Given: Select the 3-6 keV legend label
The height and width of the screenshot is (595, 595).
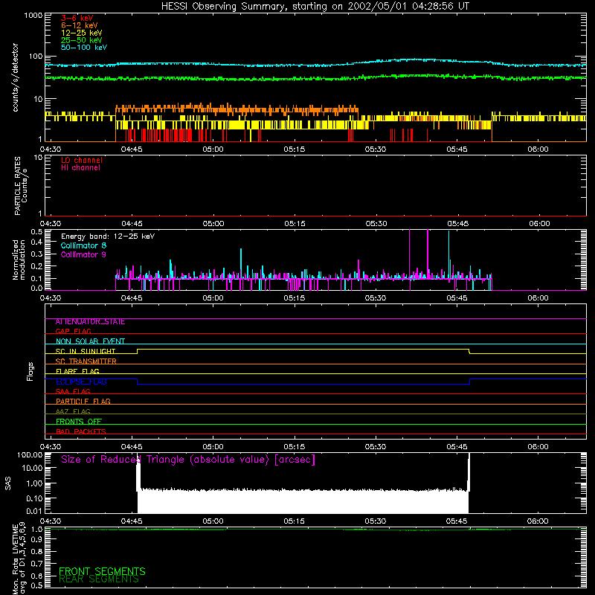Looking at the screenshot, I should [x=77, y=18].
